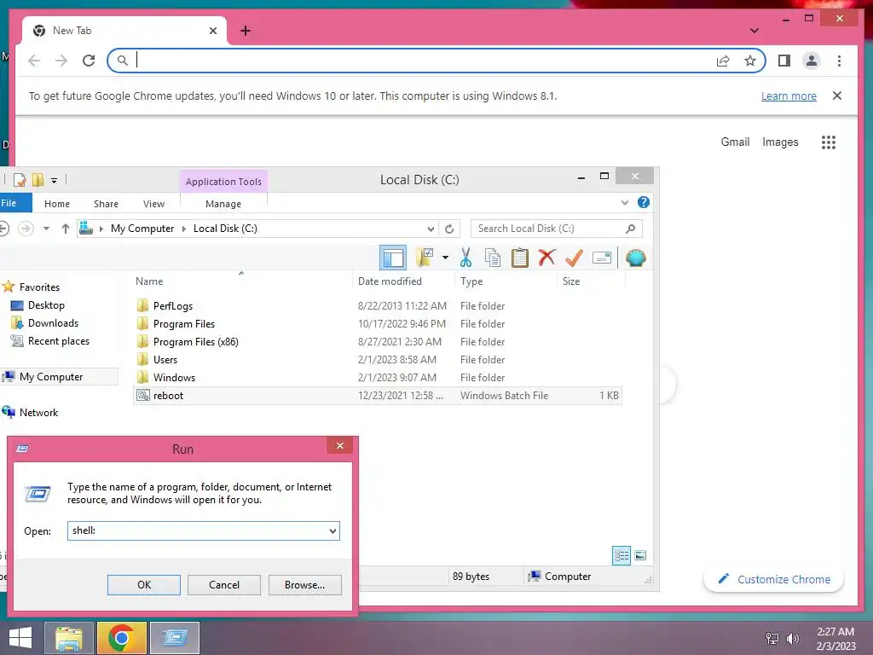The height and width of the screenshot is (655, 873).
Task: Click My Computer in the address breadcrumb
Action: point(142,229)
